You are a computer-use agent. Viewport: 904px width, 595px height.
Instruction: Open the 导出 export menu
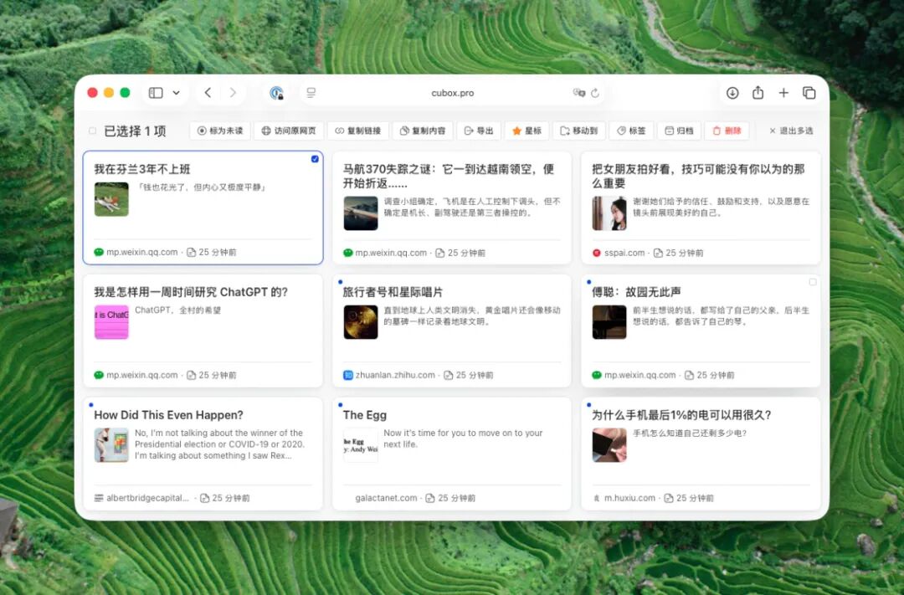479,131
